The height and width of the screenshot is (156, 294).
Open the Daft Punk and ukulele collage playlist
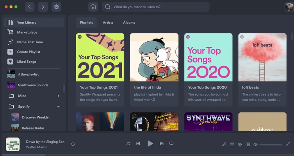pyautogui.click(x=154, y=122)
